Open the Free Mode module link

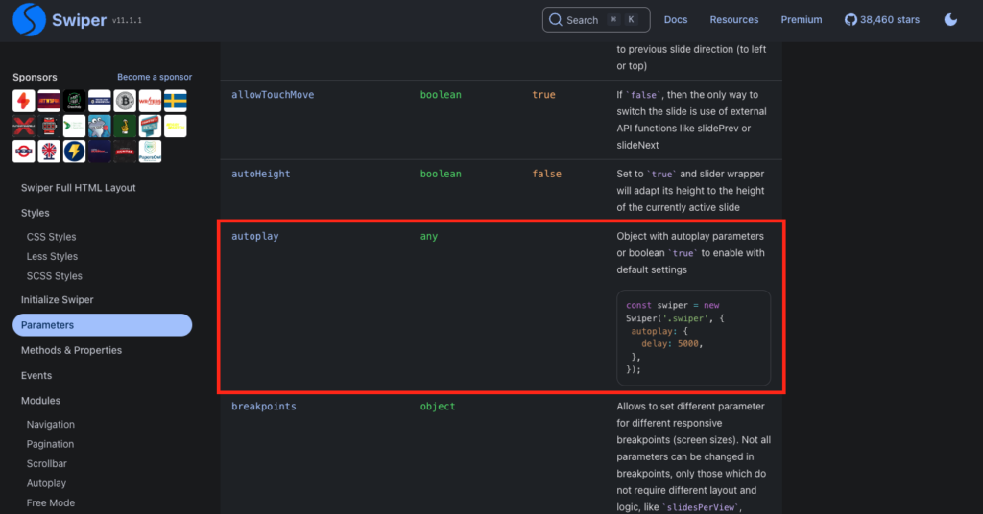click(51, 502)
